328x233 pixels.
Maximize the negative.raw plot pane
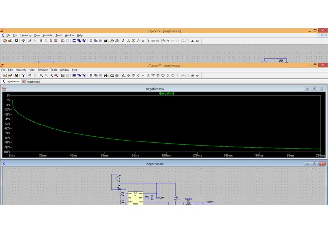pyautogui.click(x=315, y=89)
